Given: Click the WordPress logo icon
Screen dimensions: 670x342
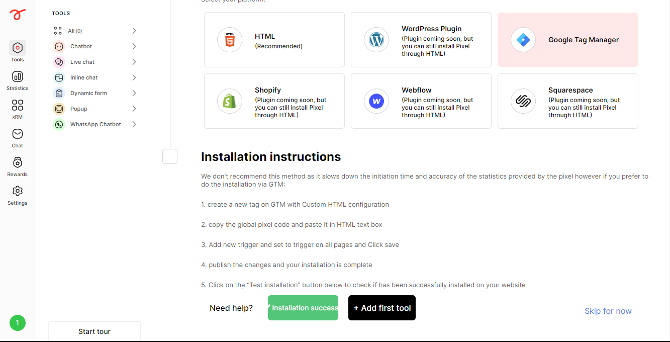Looking at the screenshot, I should [x=376, y=40].
